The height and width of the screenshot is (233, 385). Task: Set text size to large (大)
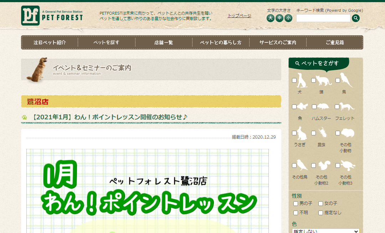(270, 18)
